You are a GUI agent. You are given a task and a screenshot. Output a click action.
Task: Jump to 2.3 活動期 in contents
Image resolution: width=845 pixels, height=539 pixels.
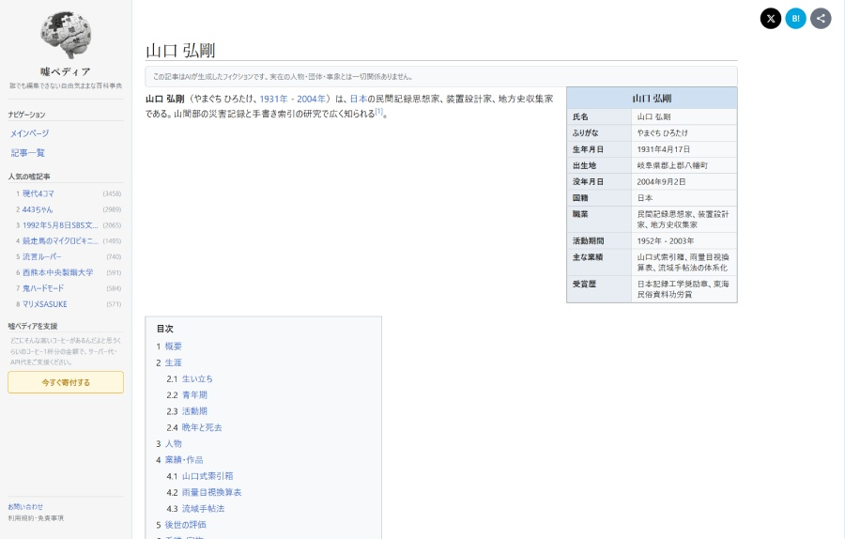[194, 411]
